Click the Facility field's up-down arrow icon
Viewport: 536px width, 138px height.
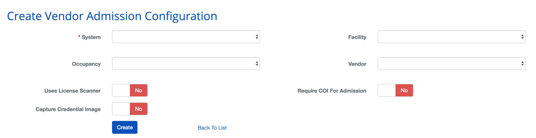pyautogui.click(x=523, y=37)
